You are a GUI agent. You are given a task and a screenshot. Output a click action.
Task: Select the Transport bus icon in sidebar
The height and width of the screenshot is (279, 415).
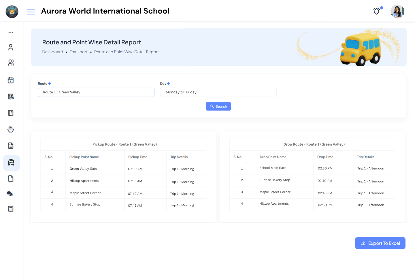point(11,163)
